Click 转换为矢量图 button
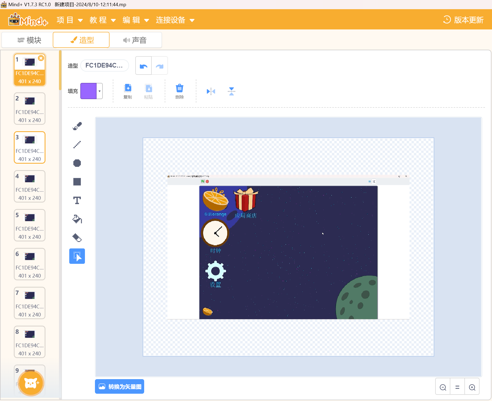492x401 pixels. (120, 387)
